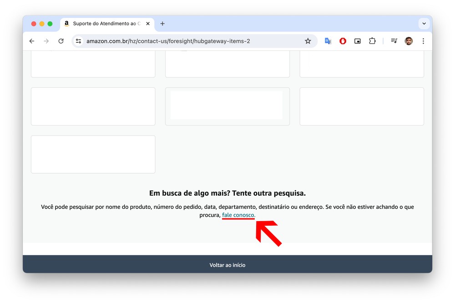
Task: Click 'Voltar ao início' footer button
Action: [227, 265]
